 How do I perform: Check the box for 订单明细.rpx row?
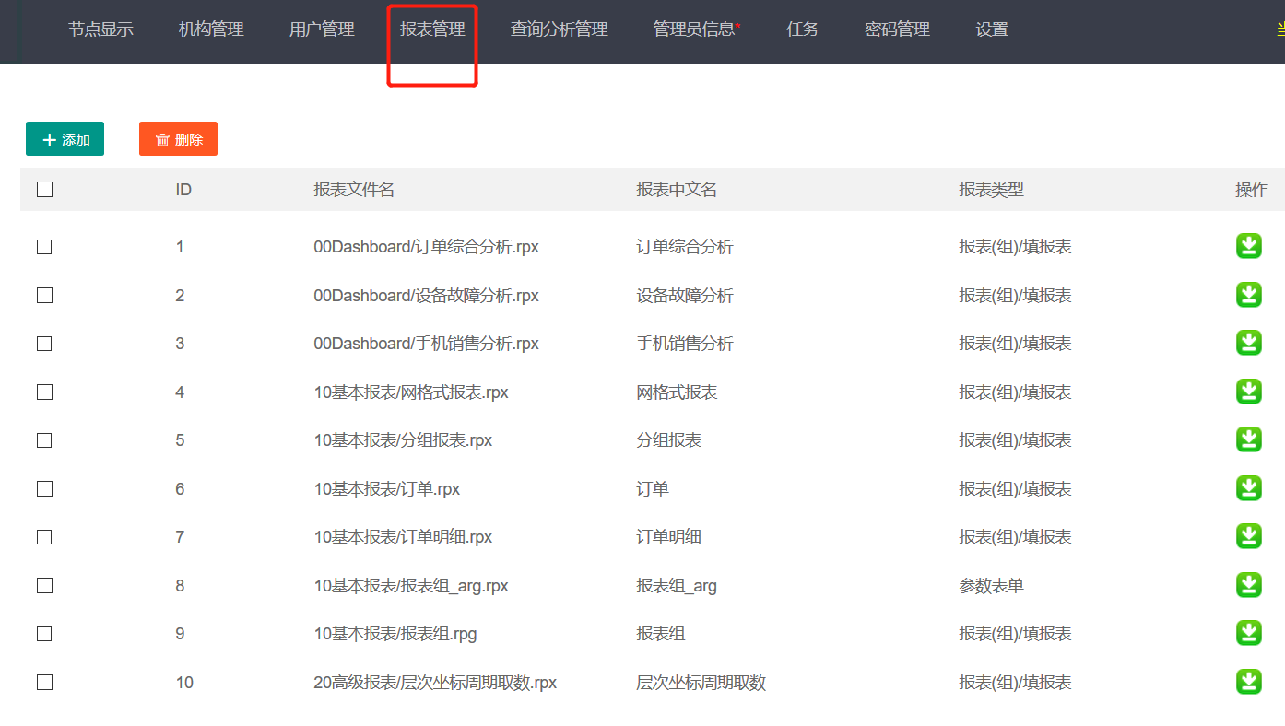click(44, 537)
